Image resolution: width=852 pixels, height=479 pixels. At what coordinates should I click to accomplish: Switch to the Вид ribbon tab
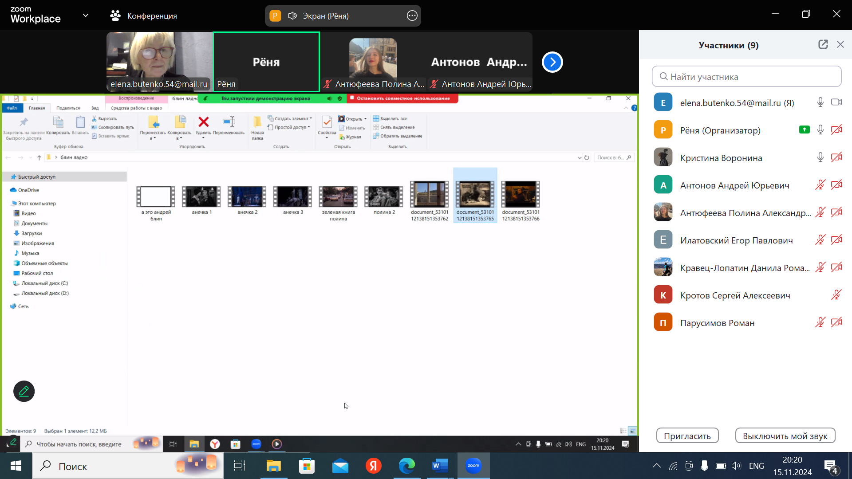[95, 108]
